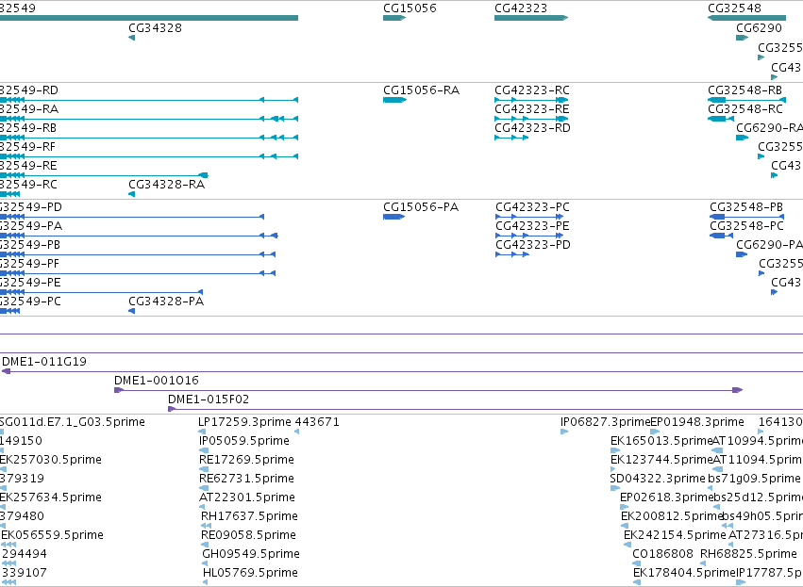The image size is (803, 587).
Task: Click EST RE09058.5prime
Action: [248, 536]
